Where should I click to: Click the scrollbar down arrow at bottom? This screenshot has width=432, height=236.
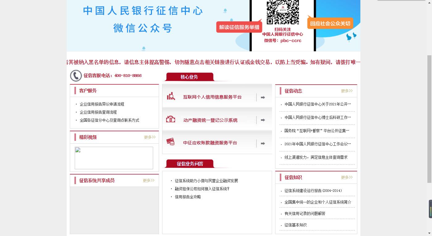[x=429, y=233]
